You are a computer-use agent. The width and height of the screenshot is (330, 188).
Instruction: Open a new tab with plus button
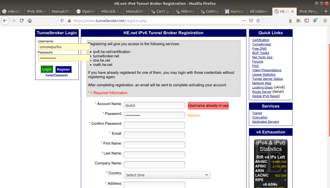click(325, 12)
